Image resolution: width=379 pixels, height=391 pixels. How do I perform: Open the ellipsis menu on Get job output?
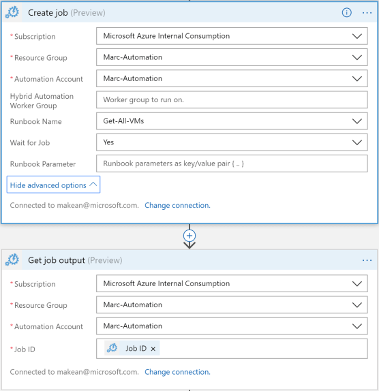tap(367, 260)
